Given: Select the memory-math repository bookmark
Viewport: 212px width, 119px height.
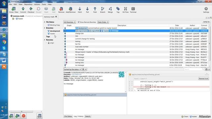Looking at the screenshot, I should [19, 16].
